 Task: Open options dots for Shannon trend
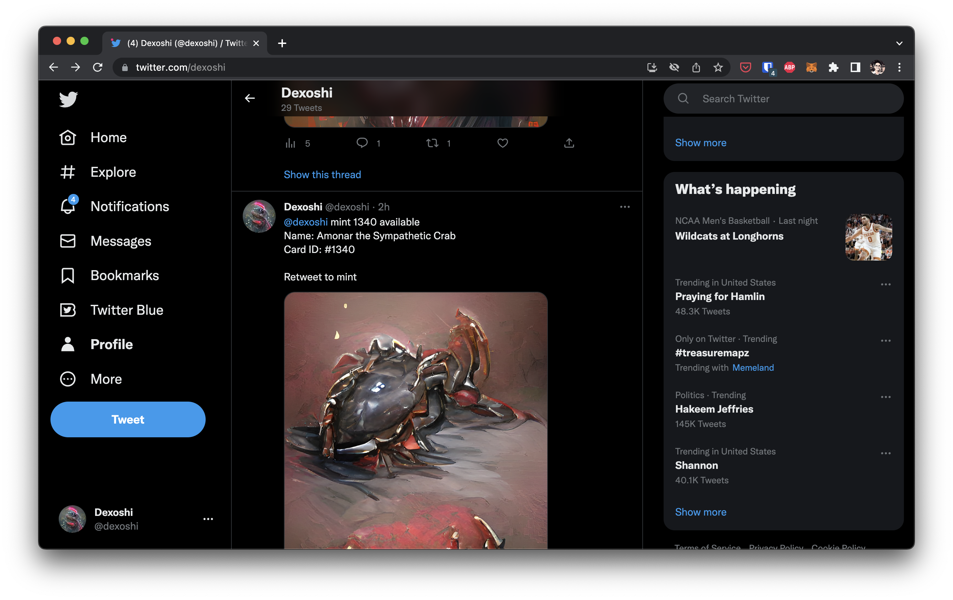[885, 453]
